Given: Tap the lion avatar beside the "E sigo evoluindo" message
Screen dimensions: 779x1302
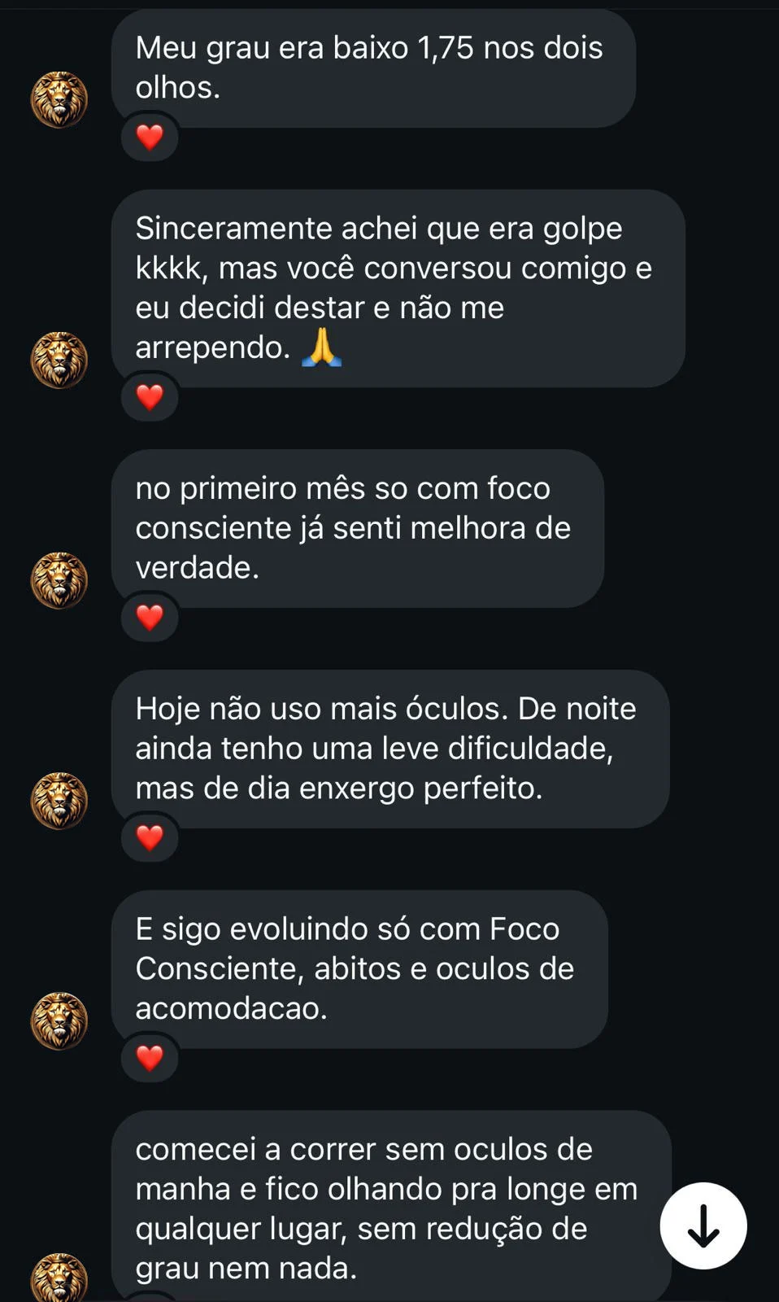Looking at the screenshot, I should click(x=59, y=1020).
